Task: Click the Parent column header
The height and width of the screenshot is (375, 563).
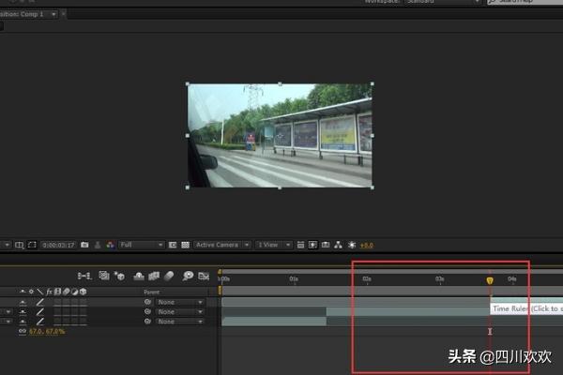Action: [x=151, y=292]
